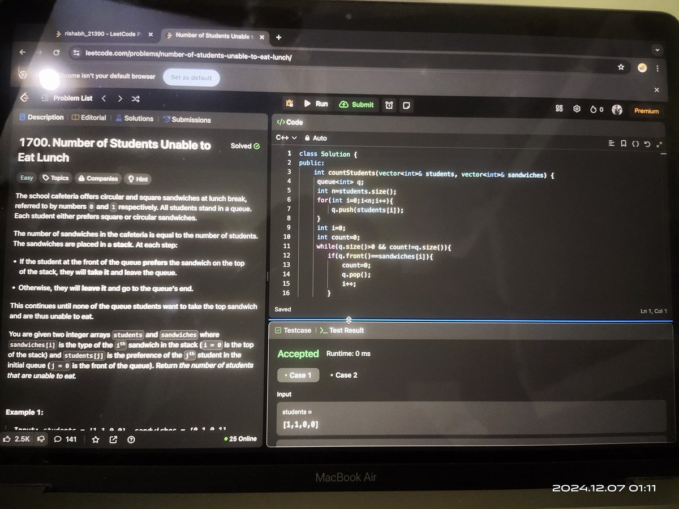The height and width of the screenshot is (509, 679).
Task: Click code line 3 countStudents declaration
Action: [433, 173]
